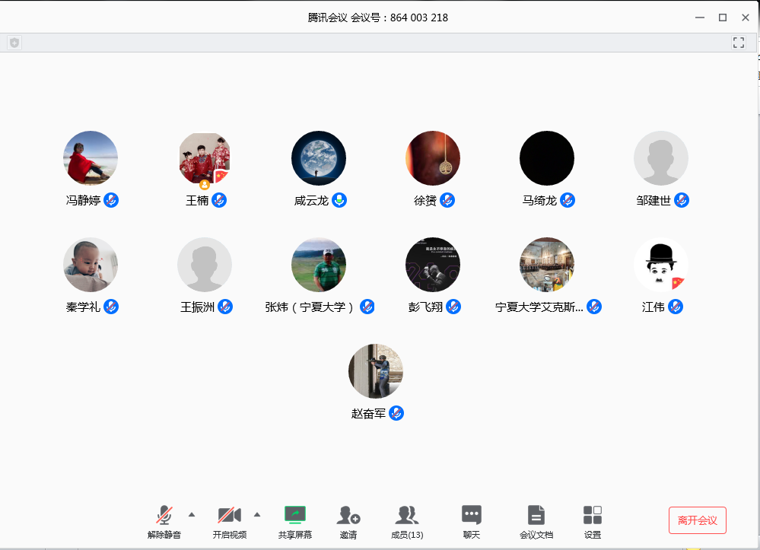Expand video options arrow next to 开启视频

[257, 514]
